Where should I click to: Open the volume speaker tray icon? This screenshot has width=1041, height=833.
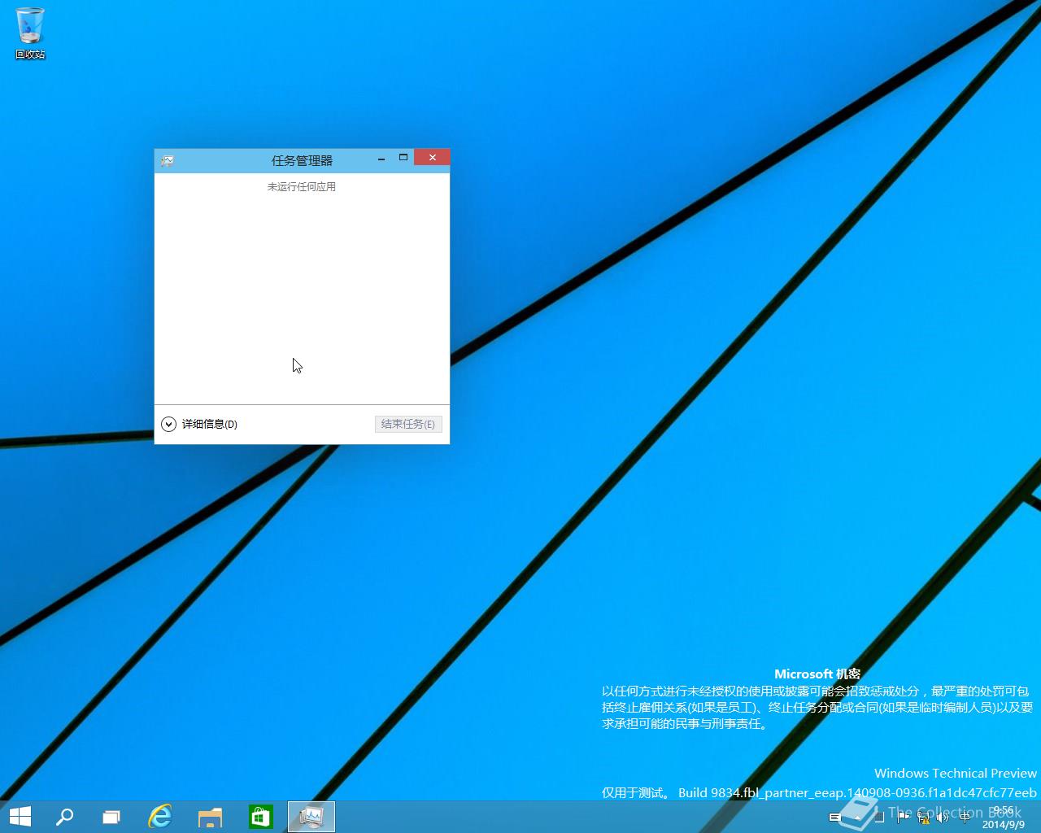[x=943, y=817]
